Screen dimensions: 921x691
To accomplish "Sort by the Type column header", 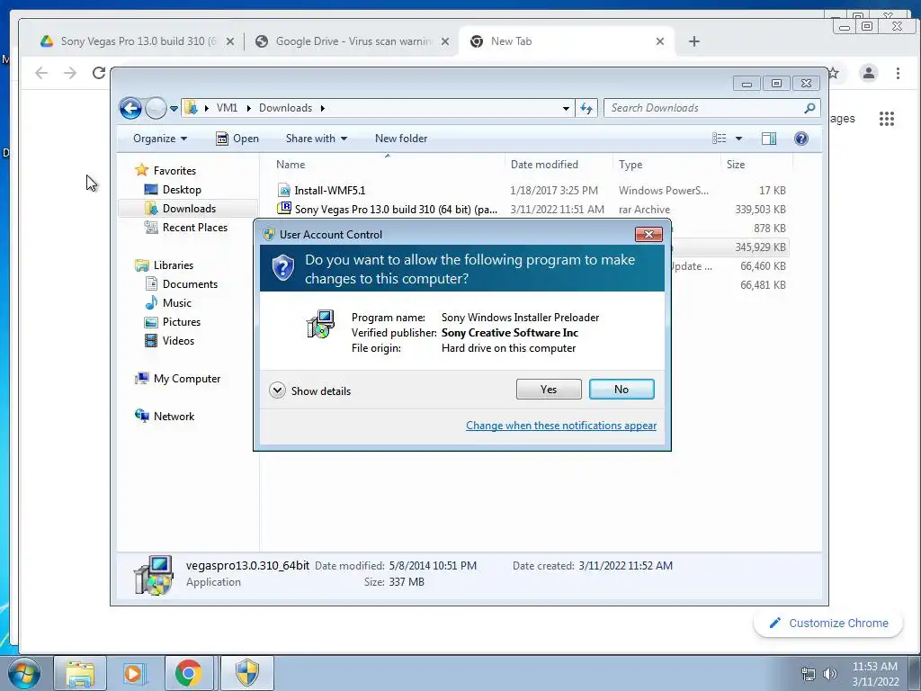I will coord(630,165).
